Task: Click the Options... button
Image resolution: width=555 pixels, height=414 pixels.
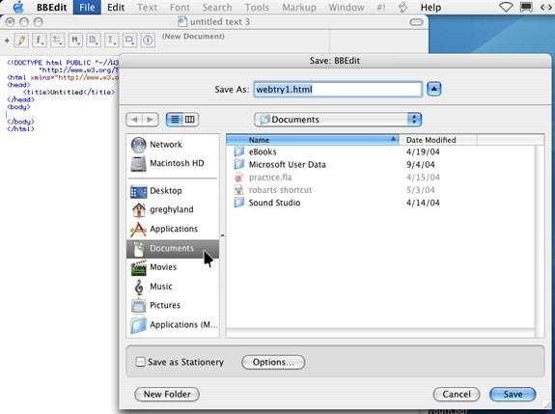Action: [273, 362]
